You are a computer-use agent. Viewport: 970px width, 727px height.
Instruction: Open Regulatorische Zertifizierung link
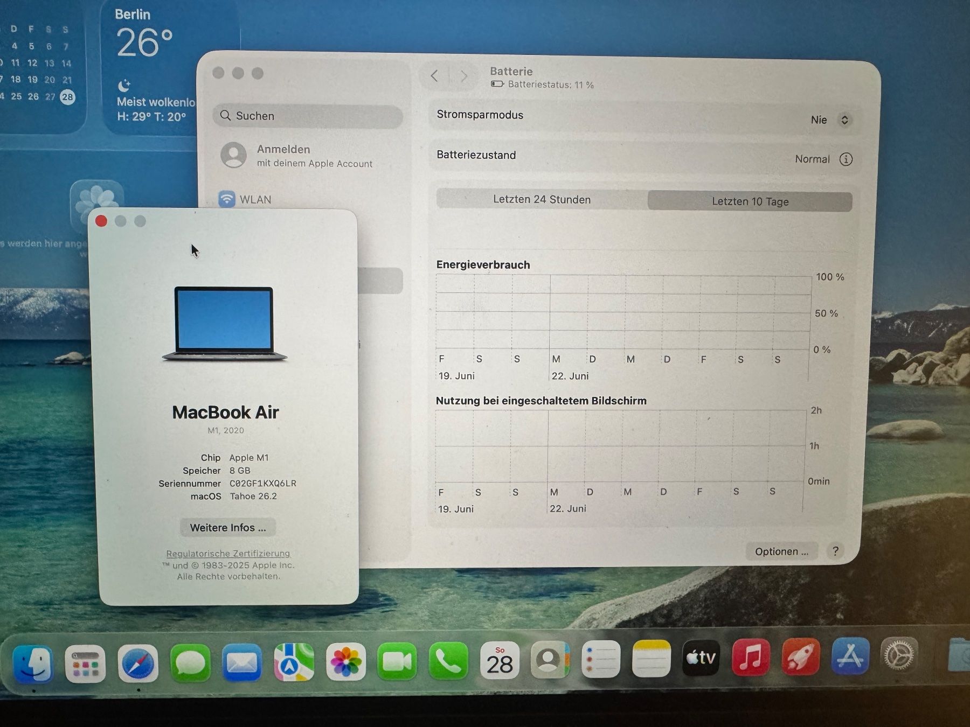228,554
